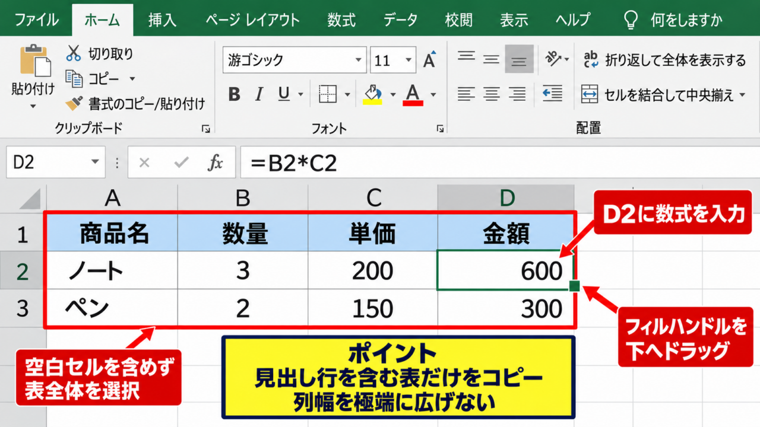
Task: Click the fill handle on D2
Action: pyautogui.click(x=574, y=286)
